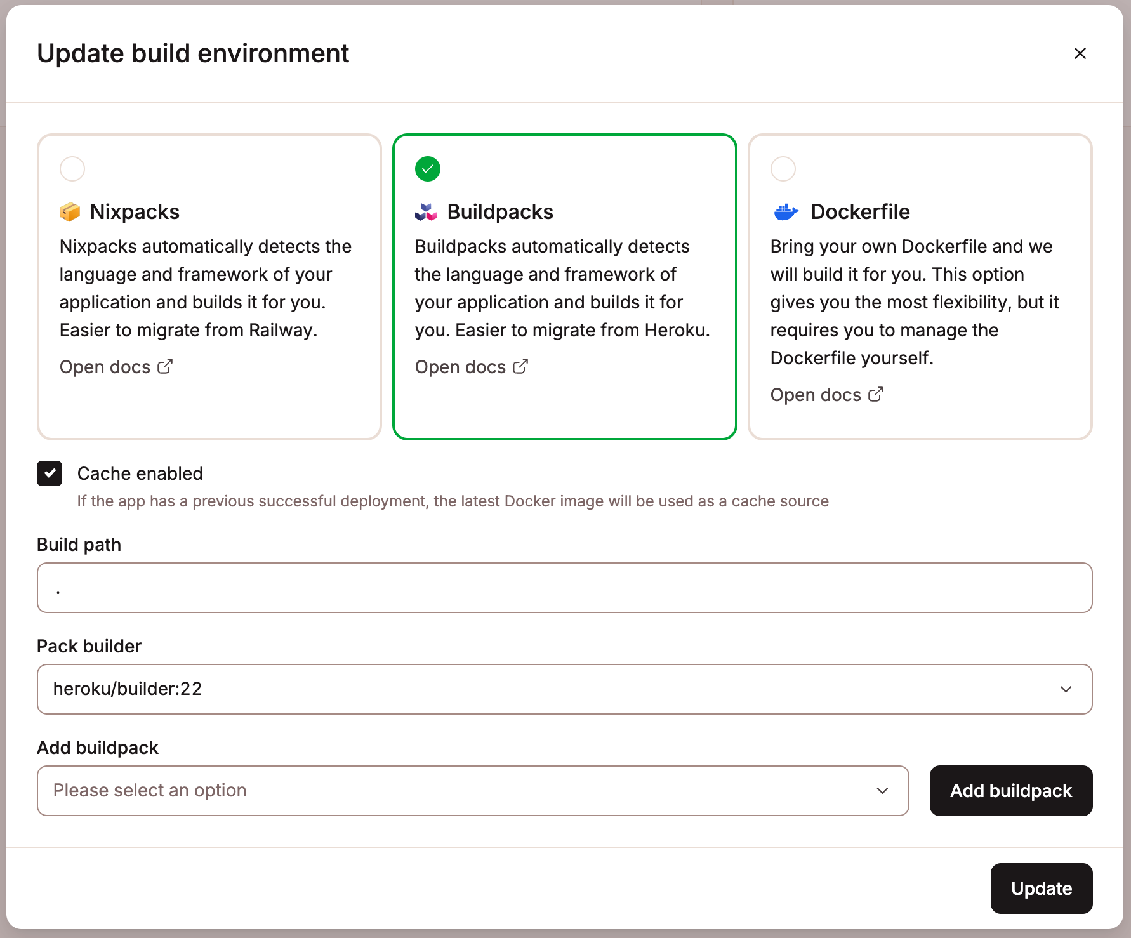This screenshot has width=1131, height=938.
Task: Select the Dockerfile radio button
Action: [x=783, y=169]
